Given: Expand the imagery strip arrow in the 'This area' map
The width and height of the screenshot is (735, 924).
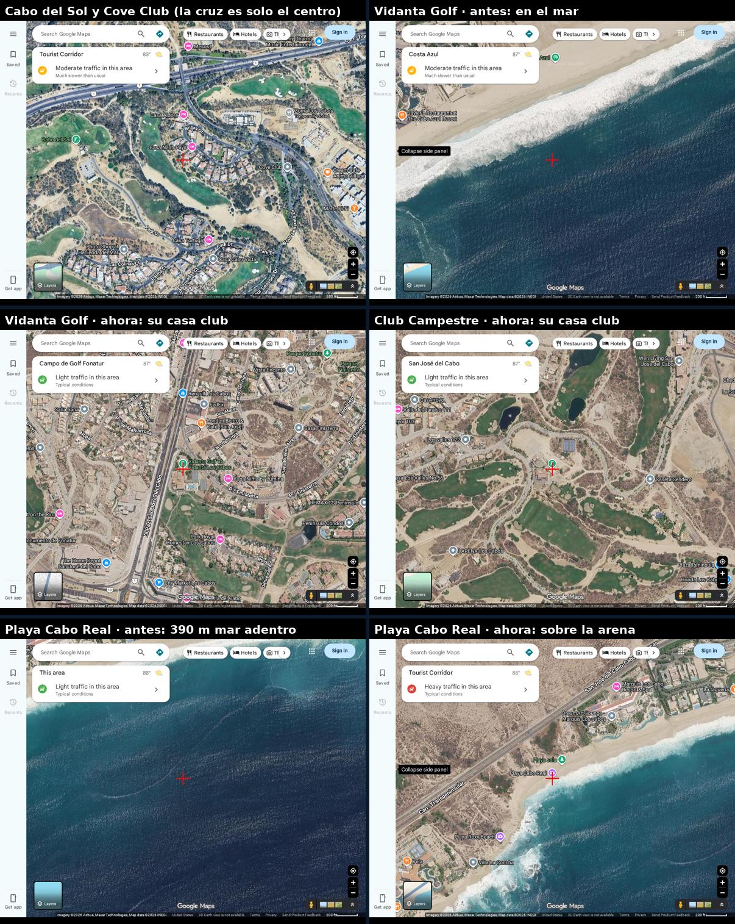Looking at the screenshot, I should [352, 904].
